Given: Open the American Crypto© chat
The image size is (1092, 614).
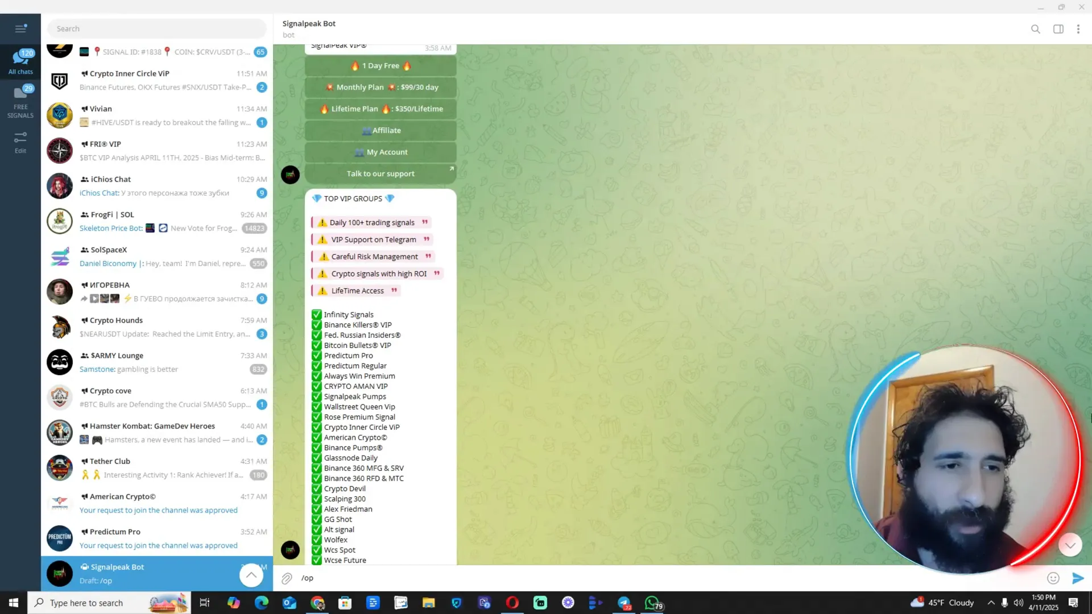Looking at the screenshot, I should [x=157, y=503].
